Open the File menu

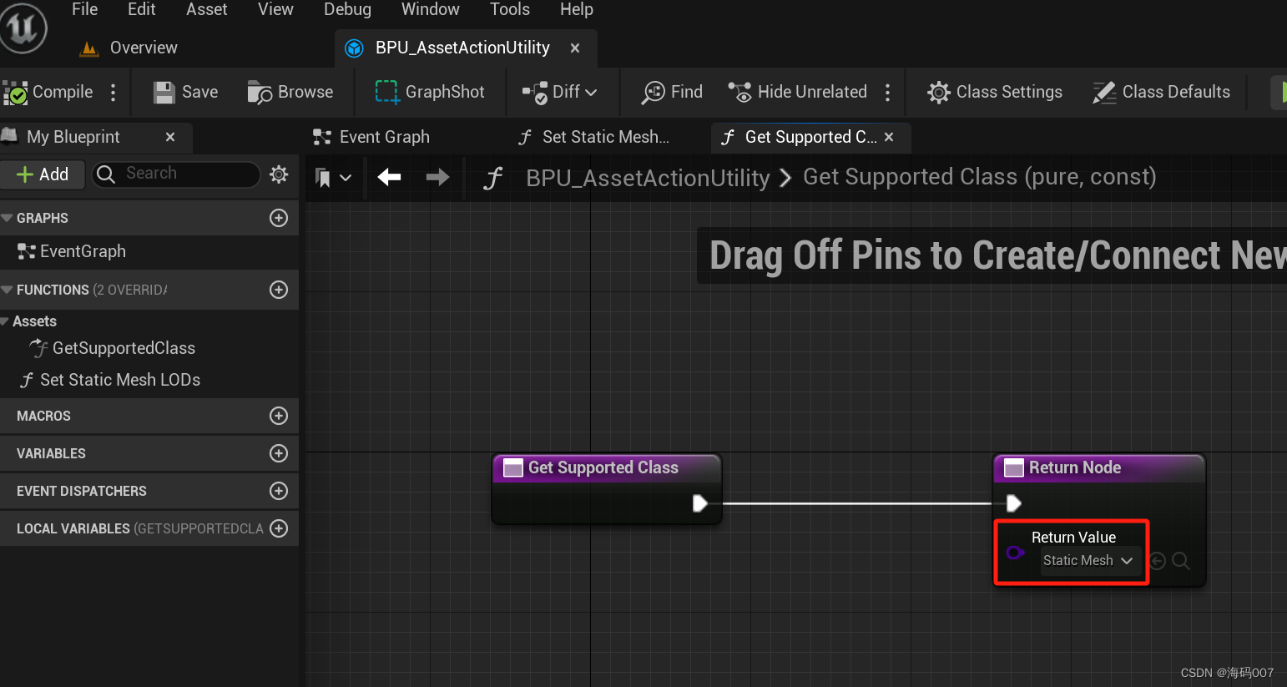pos(85,10)
